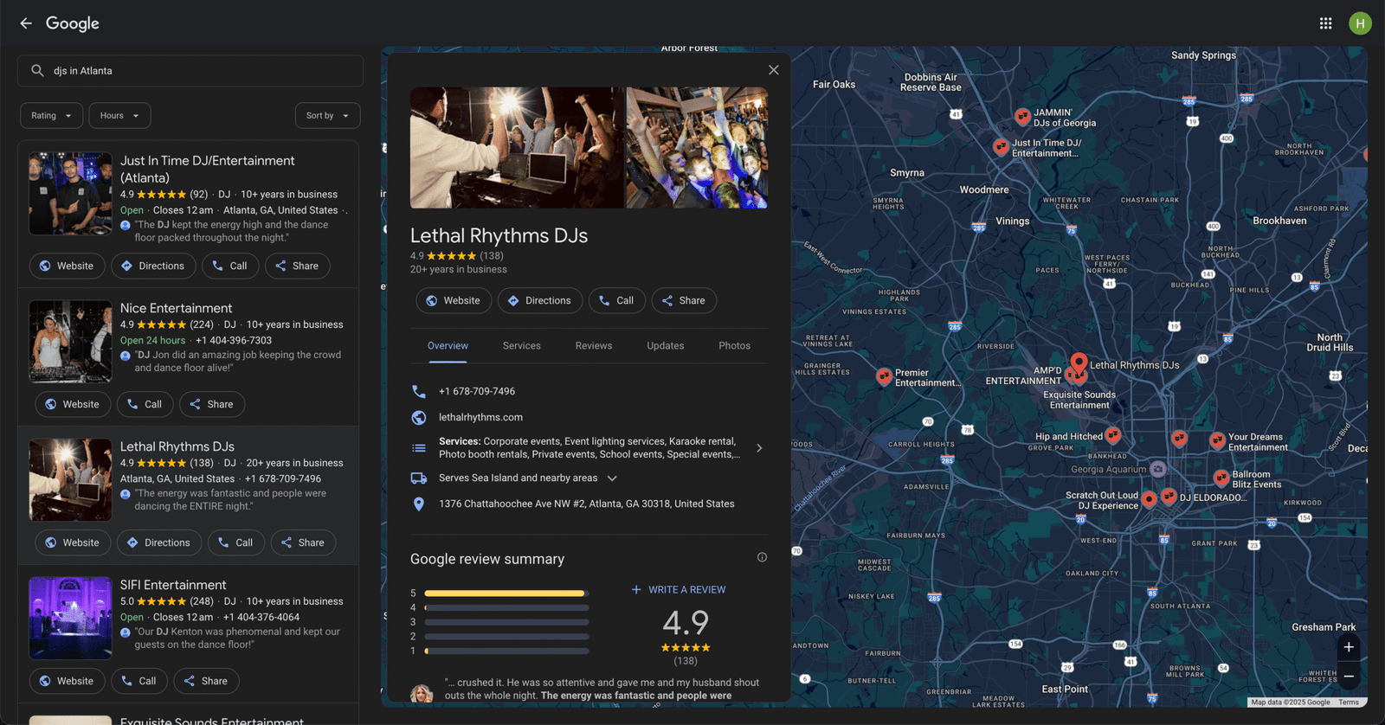
Task: Zoom in on the map
Action: coord(1349,647)
